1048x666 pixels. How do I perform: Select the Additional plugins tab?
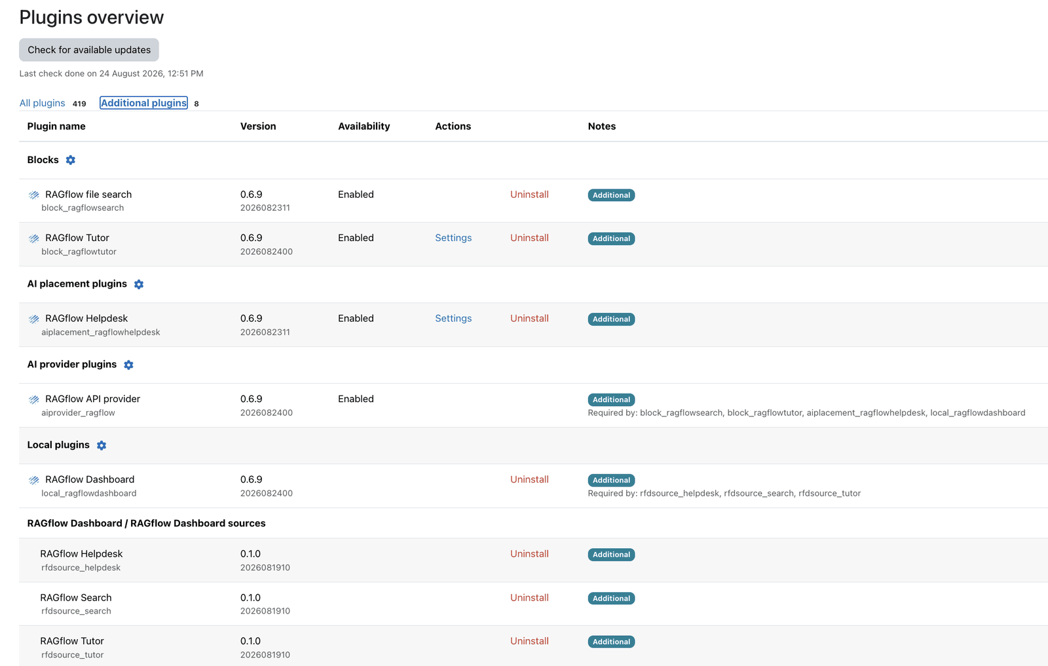click(x=144, y=103)
